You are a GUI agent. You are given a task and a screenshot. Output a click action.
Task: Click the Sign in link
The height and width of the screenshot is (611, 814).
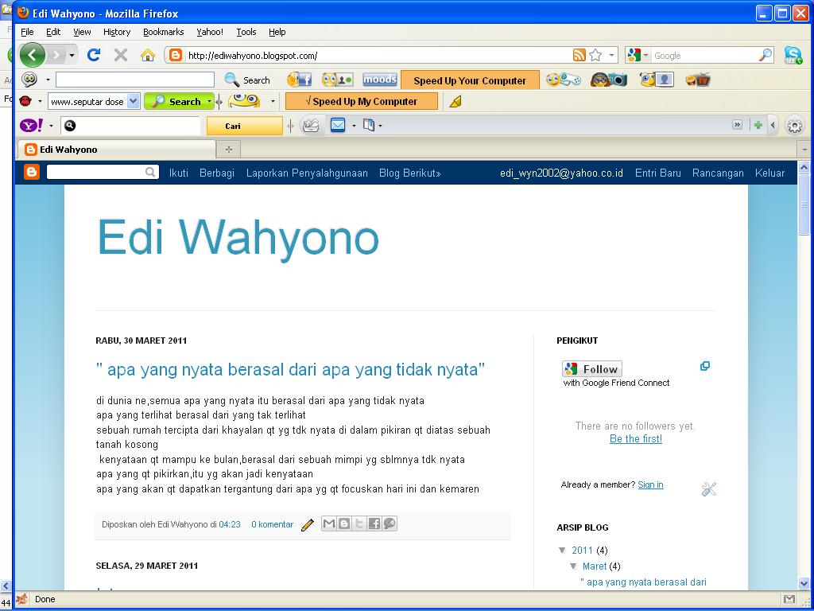[x=650, y=485]
